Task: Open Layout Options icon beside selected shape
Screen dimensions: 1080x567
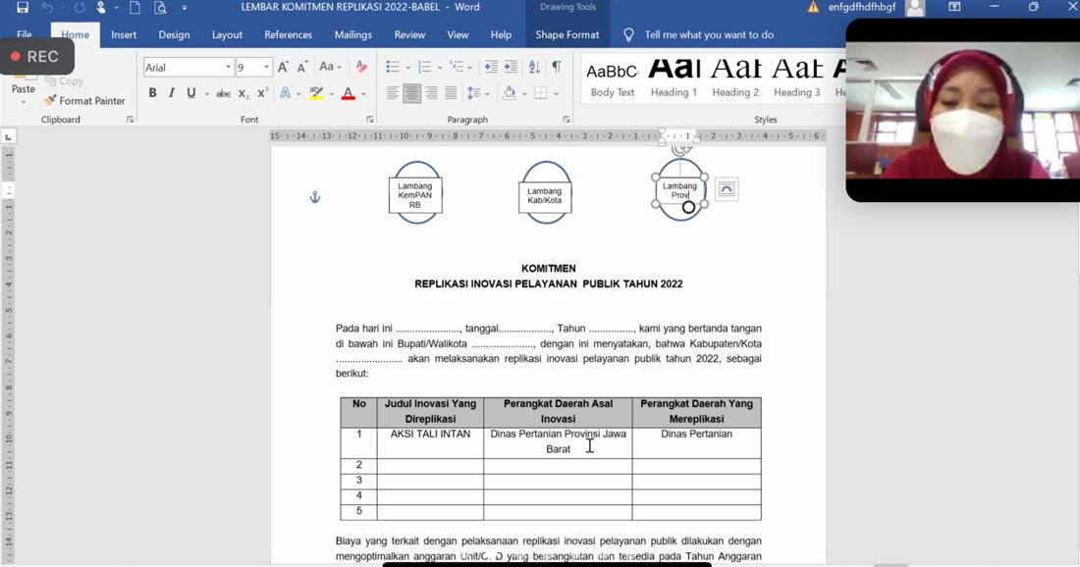Action: 727,189
